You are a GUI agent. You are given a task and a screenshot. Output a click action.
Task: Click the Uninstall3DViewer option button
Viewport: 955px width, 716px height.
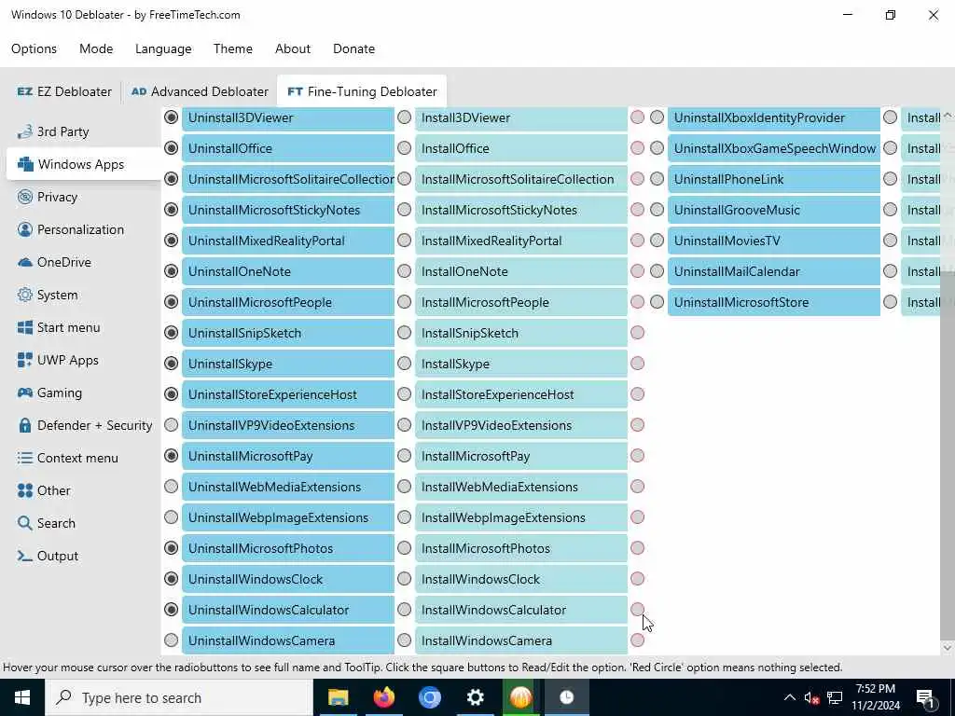[x=288, y=118]
